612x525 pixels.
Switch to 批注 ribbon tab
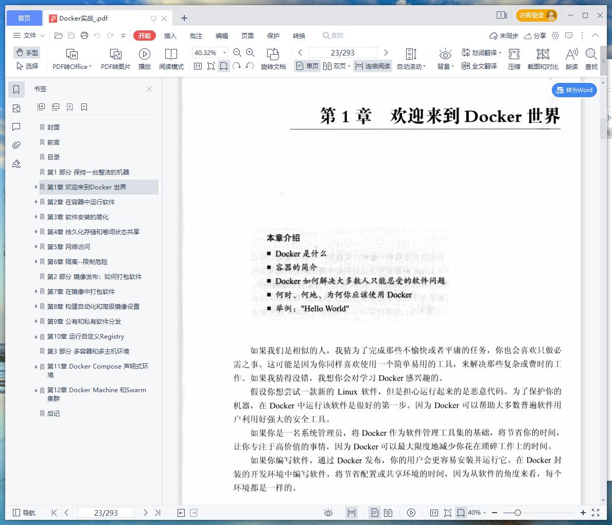click(x=196, y=36)
